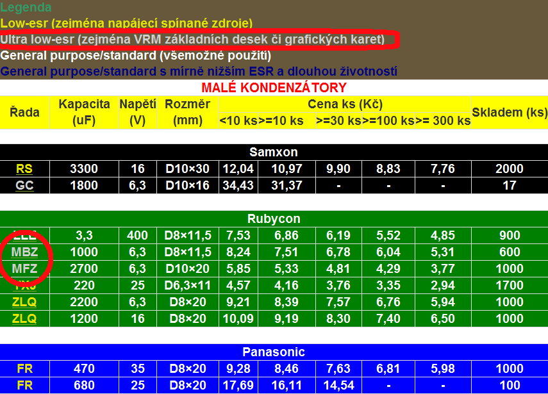Click the yellow Low-esr legend entry

coord(126,24)
